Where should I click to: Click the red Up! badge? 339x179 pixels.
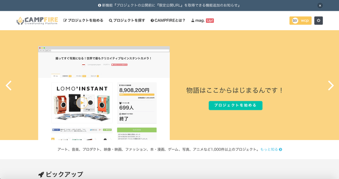[210, 20]
